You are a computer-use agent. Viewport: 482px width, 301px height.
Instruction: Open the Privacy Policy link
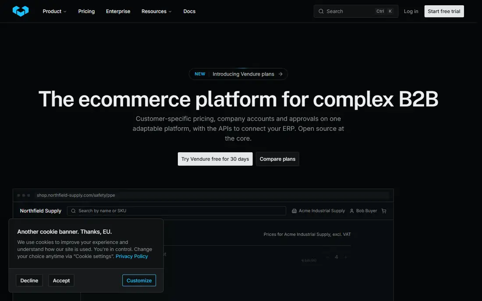click(131, 256)
